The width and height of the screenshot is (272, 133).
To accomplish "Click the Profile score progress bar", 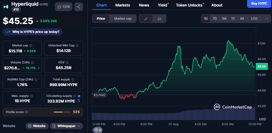I will point(62,112).
